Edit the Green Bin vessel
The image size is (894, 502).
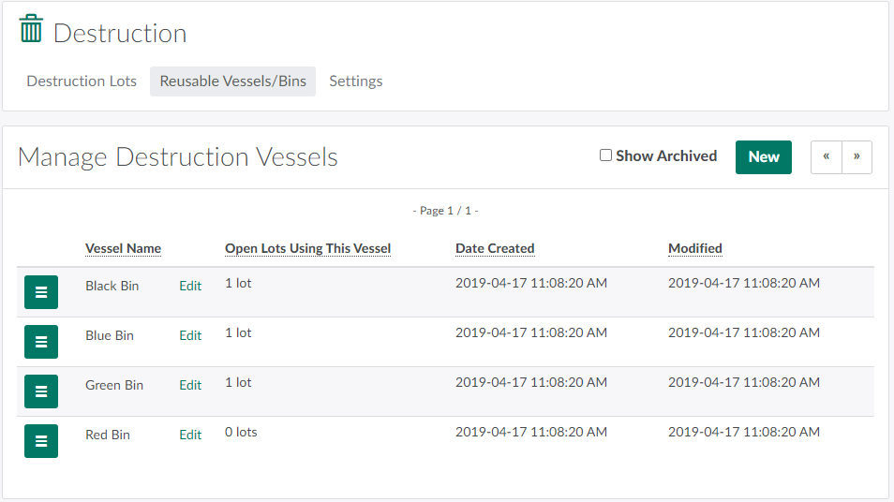pos(190,386)
